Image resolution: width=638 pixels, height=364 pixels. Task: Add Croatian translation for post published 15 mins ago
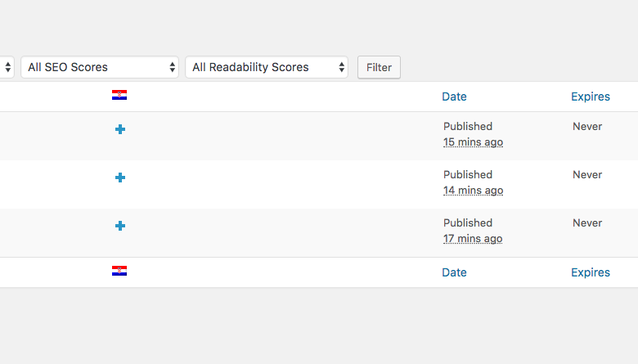[x=120, y=129]
